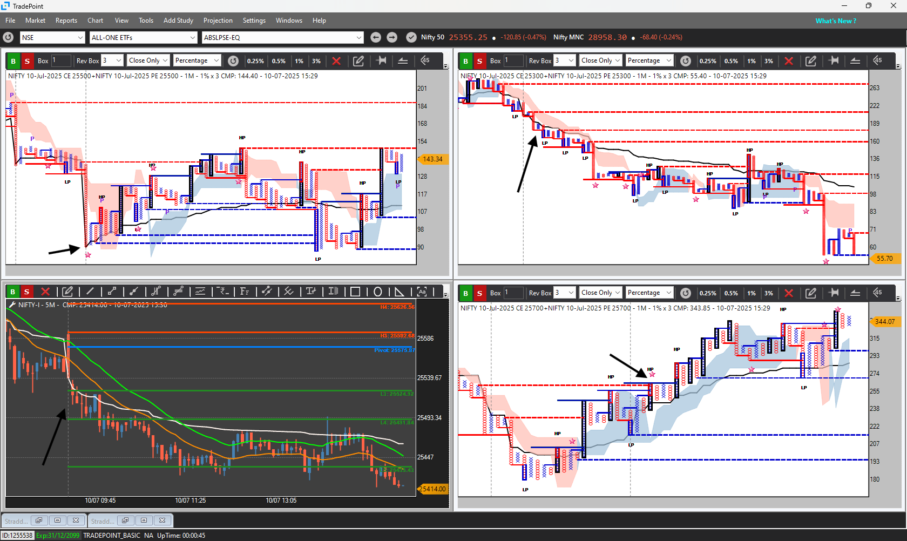Expand toolbar overflow arrow in NIFTY-I chart
Viewport: 907px width, 541px height.
click(445, 294)
